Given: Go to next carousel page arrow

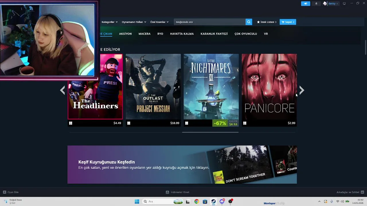Looking at the screenshot, I should (302, 90).
